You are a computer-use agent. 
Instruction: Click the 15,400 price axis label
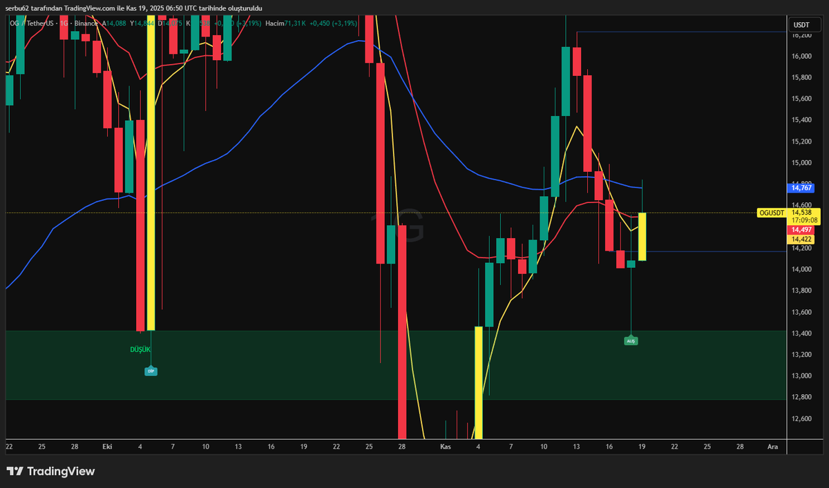[801, 120]
